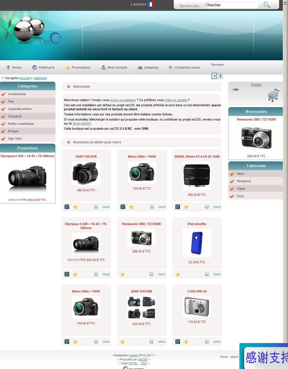
Task: Click star icon under Olympus E-520 card
Action: click(x=75, y=274)
